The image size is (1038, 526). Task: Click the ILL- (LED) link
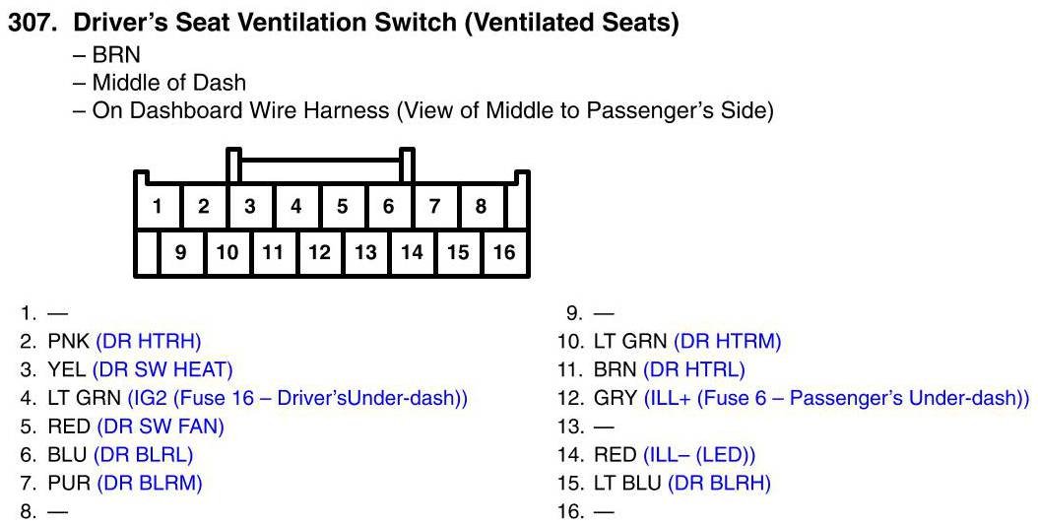tap(698, 455)
